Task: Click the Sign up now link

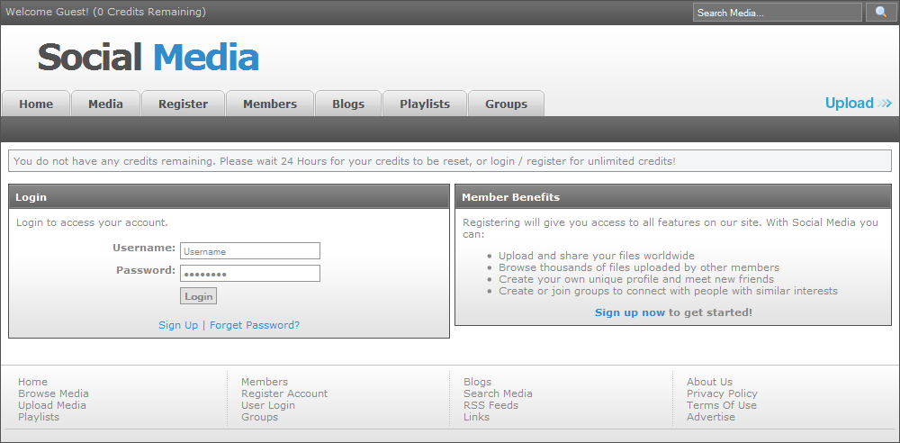Action: point(630,312)
